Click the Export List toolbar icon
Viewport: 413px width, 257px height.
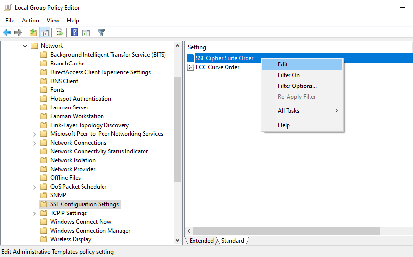click(x=59, y=33)
